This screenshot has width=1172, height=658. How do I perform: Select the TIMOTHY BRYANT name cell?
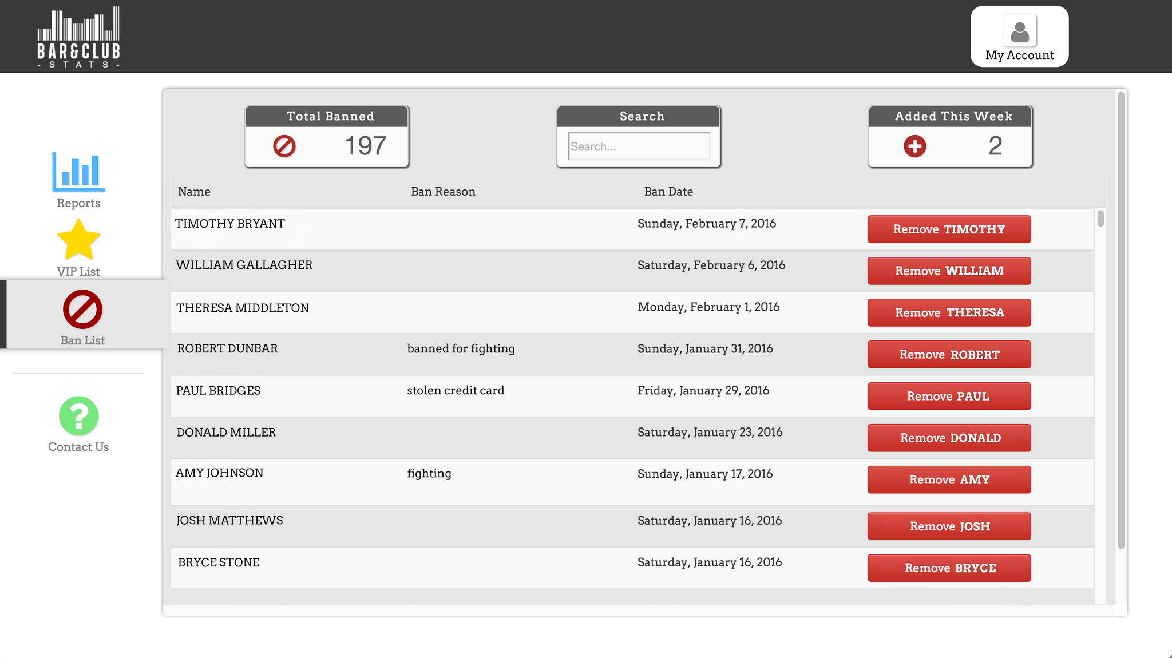coord(230,224)
